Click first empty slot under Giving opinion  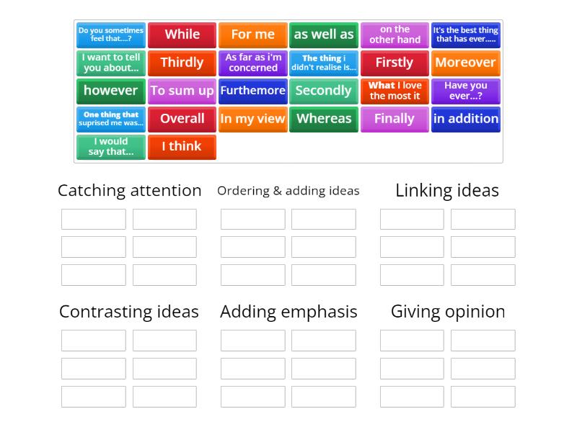412,340
